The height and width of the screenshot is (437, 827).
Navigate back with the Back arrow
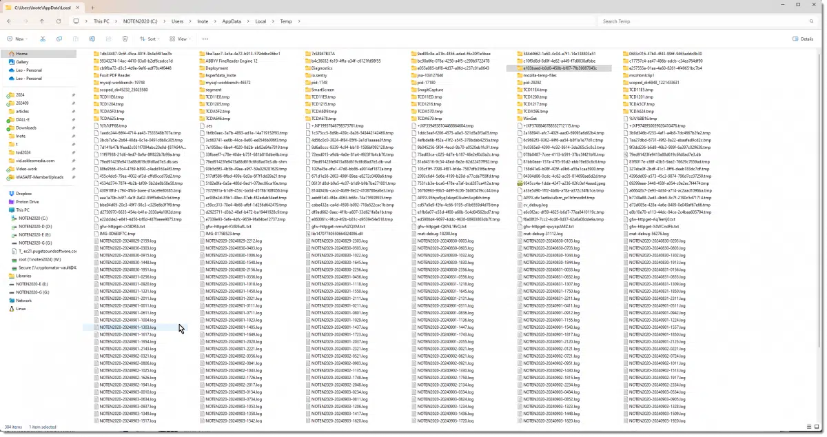click(x=9, y=21)
